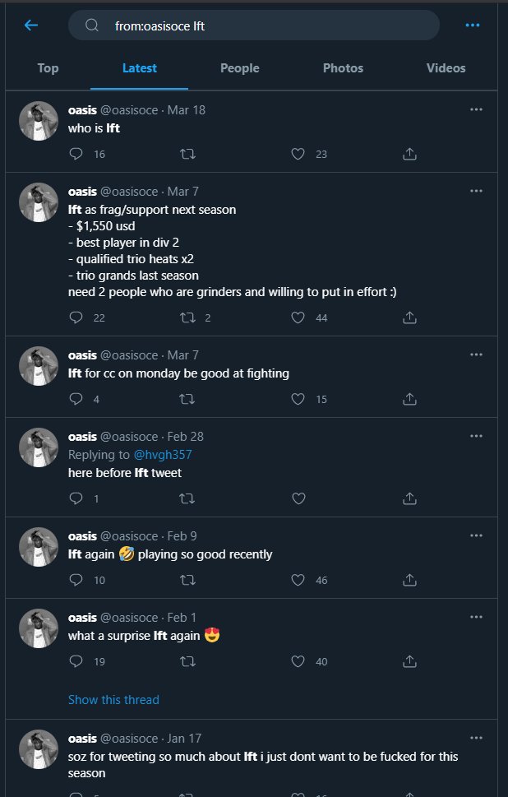This screenshot has height=797, width=508.
Task: Share the "playing so good recently" tweet
Action: click(409, 580)
